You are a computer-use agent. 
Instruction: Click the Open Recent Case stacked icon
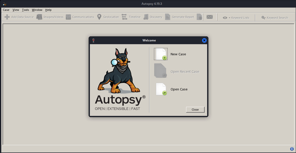pyautogui.click(x=161, y=71)
